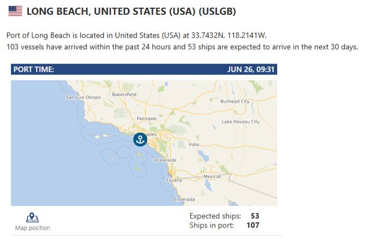Click Bullhead City on the map

235,101
